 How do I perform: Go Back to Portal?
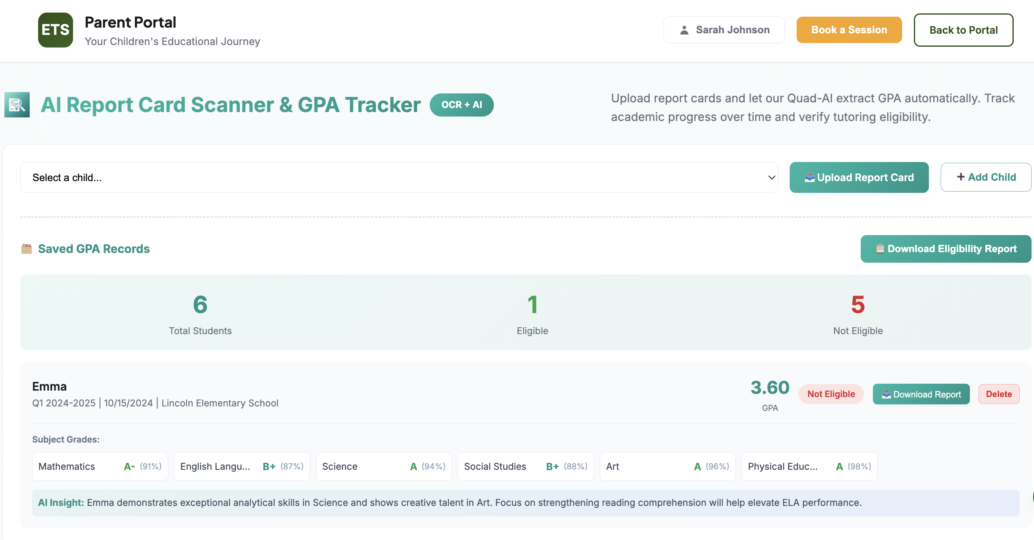963,30
